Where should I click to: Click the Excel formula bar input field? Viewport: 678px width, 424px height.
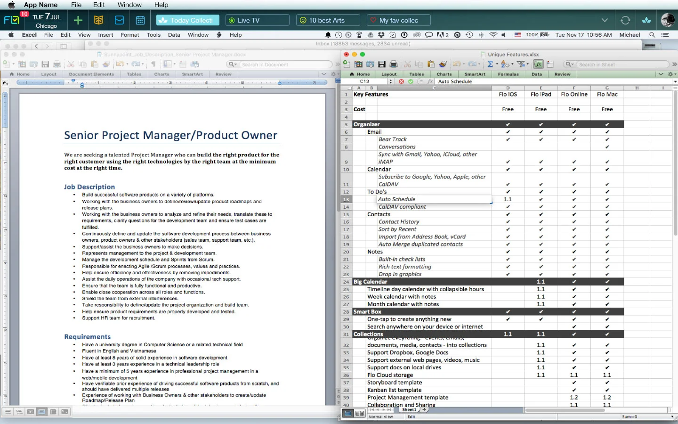coord(553,82)
